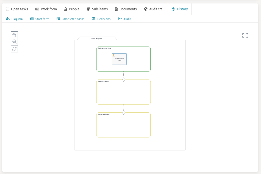Open the Audit trail tab
Image resolution: width=261 pixels, height=174 pixels.
tap(154, 9)
